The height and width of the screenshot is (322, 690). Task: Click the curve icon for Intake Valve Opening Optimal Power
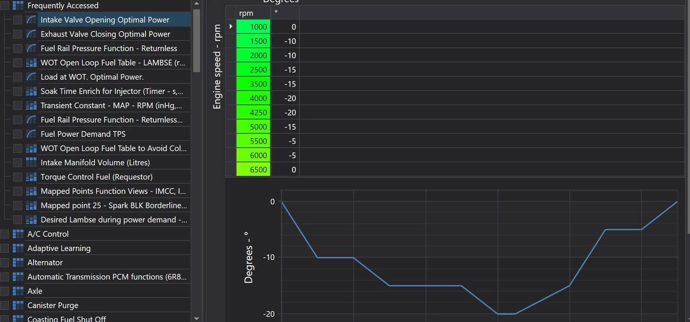[31, 20]
